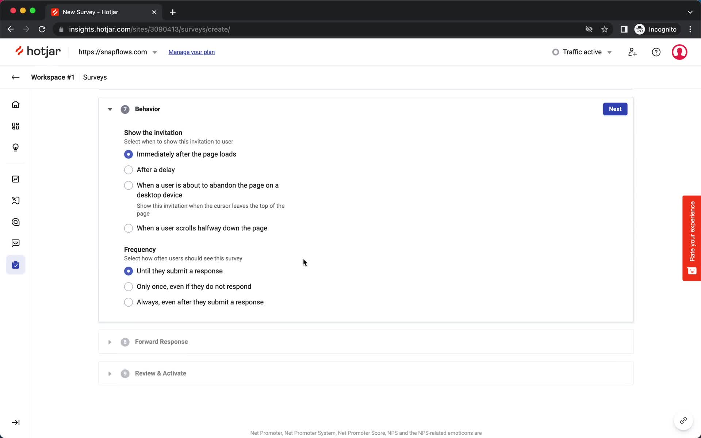The height and width of the screenshot is (438, 701).
Task: Click the browser address bar URL
Action: [x=149, y=29]
